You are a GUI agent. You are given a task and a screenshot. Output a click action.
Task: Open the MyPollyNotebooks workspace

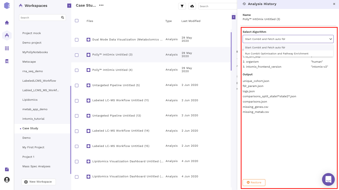pyautogui.click(x=35, y=52)
